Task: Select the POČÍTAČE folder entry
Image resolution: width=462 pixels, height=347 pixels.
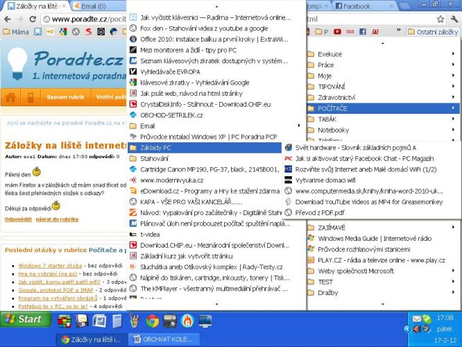Action: coord(383,108)
